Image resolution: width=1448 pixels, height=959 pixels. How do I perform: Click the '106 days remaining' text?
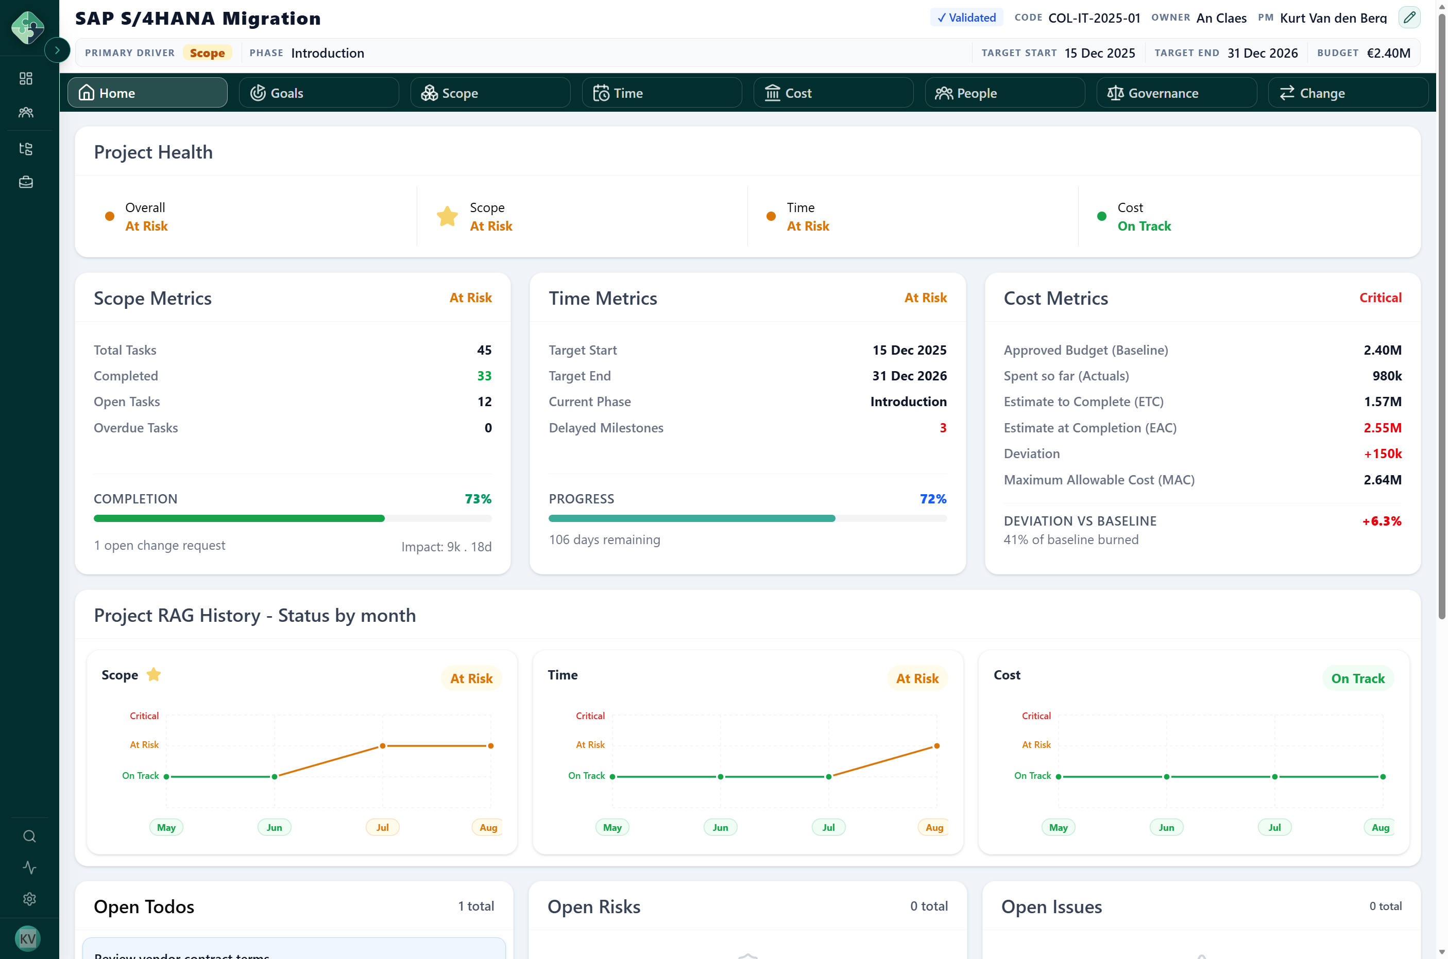(x=604, y=540)
